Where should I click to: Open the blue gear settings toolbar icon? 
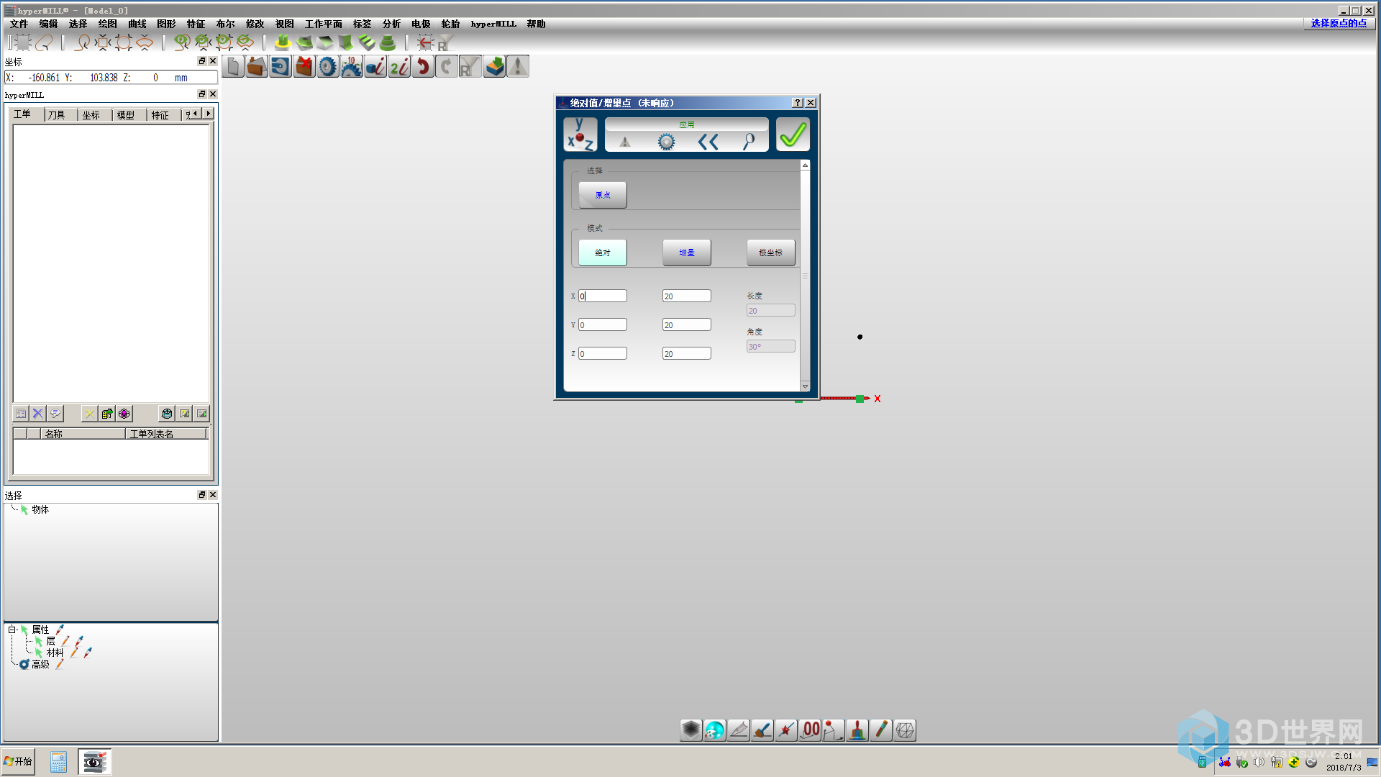point(328,67)
